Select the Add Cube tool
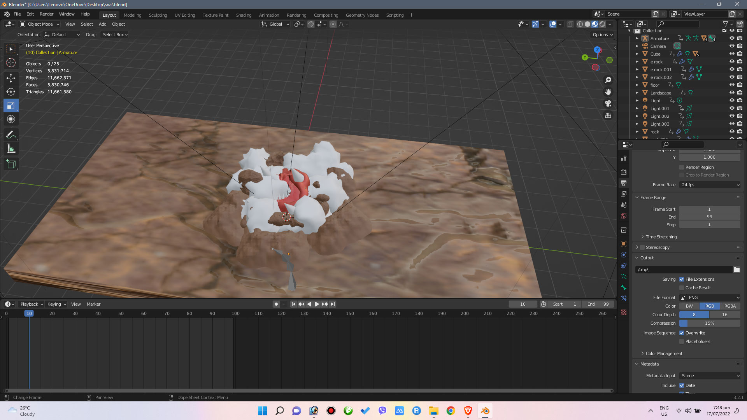The width and height of the screenshot is (747, 420). [11, 164]
